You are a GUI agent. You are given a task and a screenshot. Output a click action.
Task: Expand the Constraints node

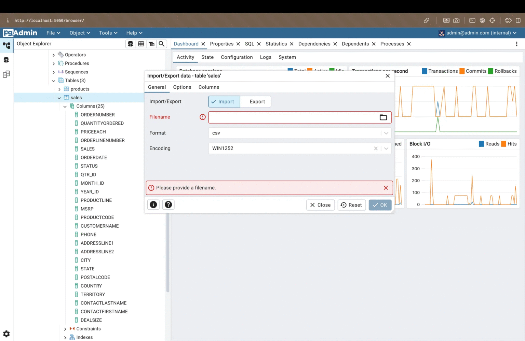click(65, 329)
